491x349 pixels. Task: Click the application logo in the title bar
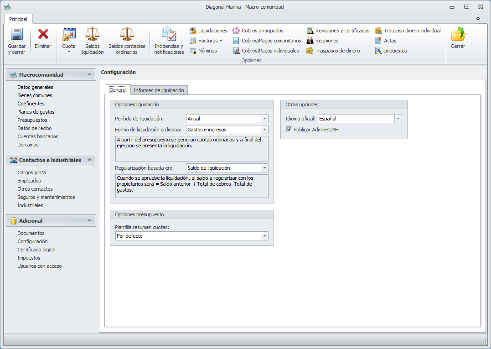(7, 7)
